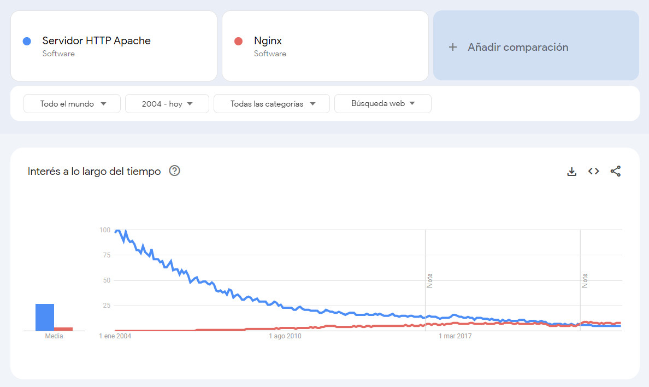Share the interest over time chart
This screenshot has width=649, height=387.
click(x=616, y=172)
